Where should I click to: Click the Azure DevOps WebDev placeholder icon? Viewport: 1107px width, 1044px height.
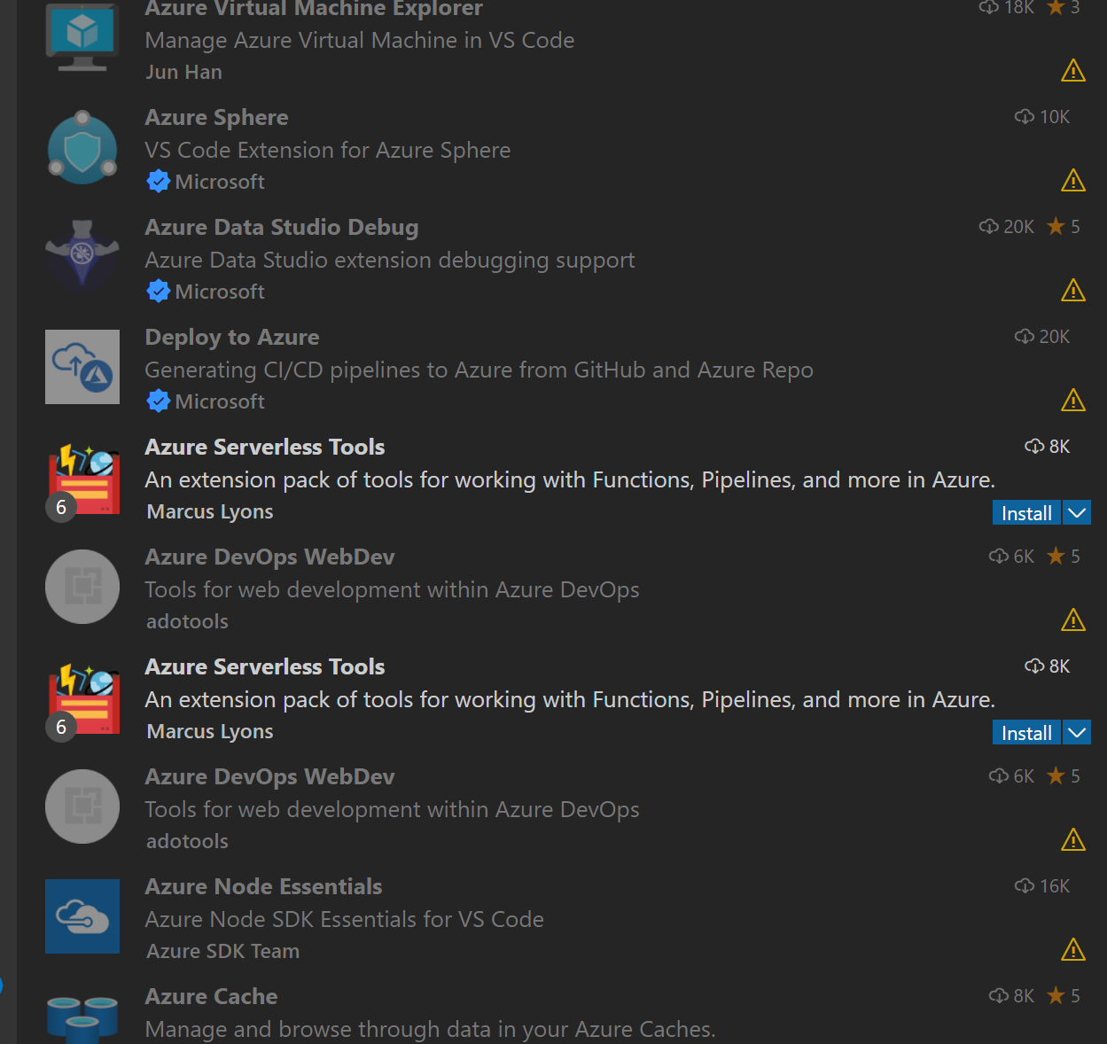tap(82, 586)
